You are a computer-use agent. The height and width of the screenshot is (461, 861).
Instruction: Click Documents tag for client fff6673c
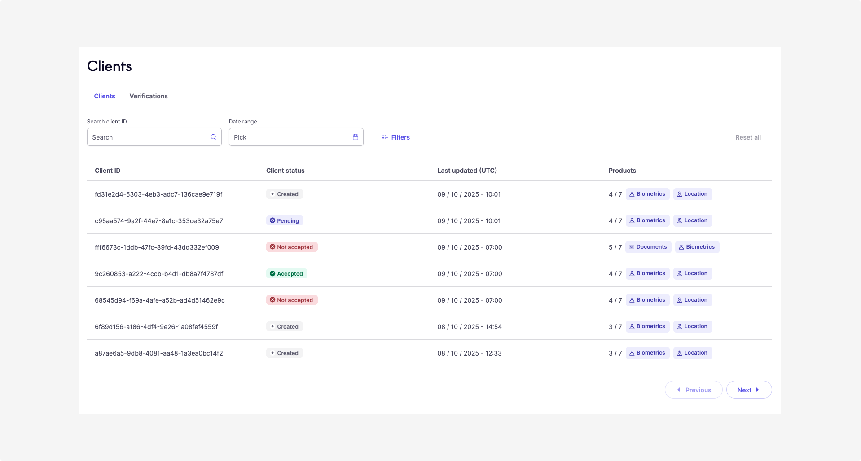point(648,247)
